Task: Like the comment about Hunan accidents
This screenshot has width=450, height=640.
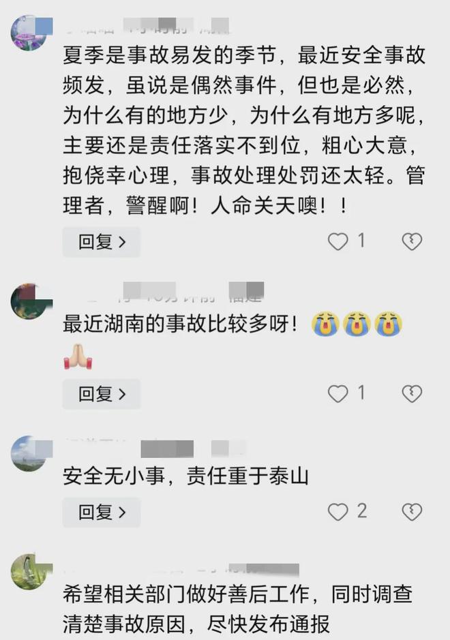Action: click(337, 394)
